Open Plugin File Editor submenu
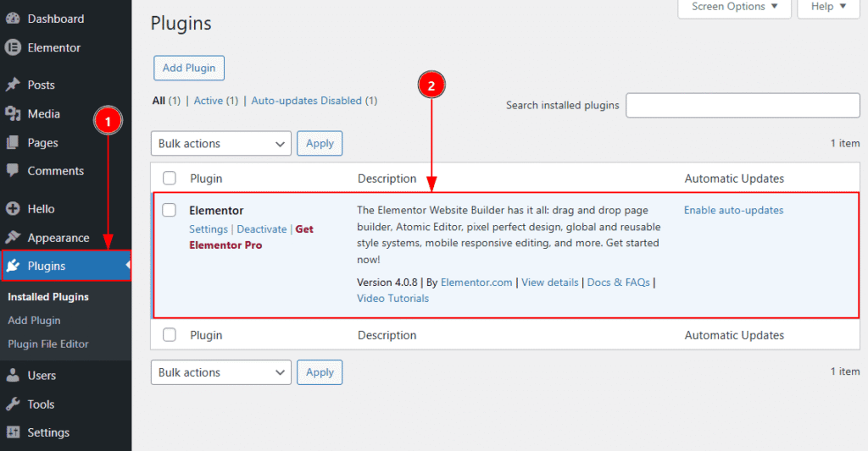This screenshot has height=451, width=868. 48,344
